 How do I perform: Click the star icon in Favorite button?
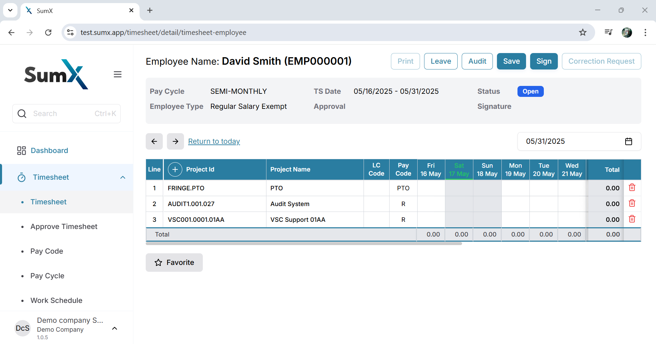click(158, 263)
